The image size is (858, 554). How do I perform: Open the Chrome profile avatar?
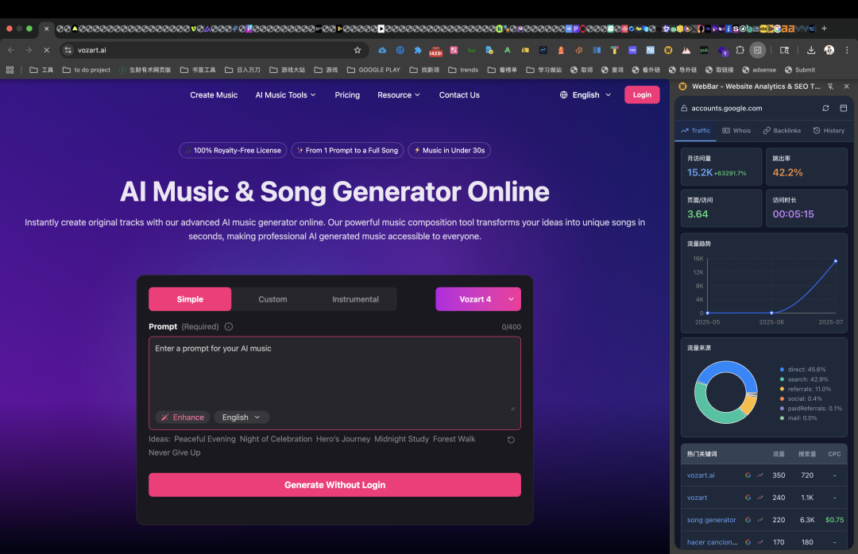point(829,50)
